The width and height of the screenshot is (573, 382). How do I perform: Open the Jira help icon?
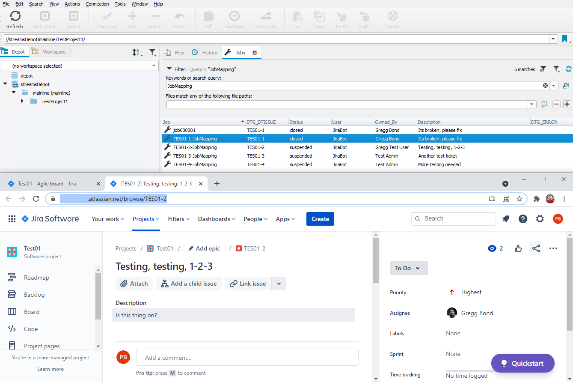click(523, 219)
